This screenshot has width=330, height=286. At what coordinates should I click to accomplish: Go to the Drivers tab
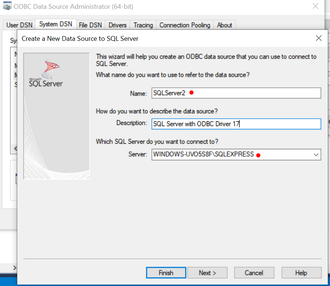pyautogui.click(x=117, y=25)
